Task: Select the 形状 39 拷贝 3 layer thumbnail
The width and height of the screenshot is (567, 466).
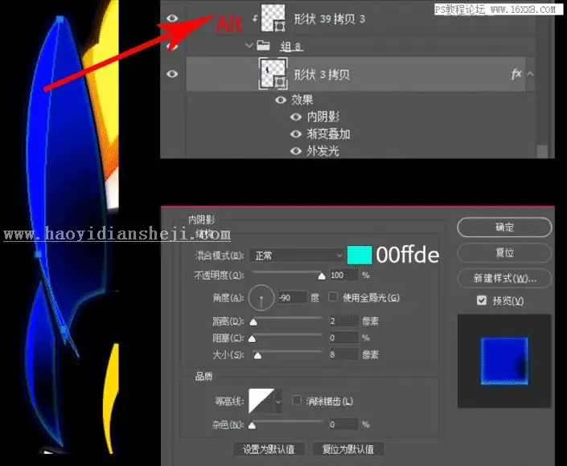Action: (x=273, y=18)
